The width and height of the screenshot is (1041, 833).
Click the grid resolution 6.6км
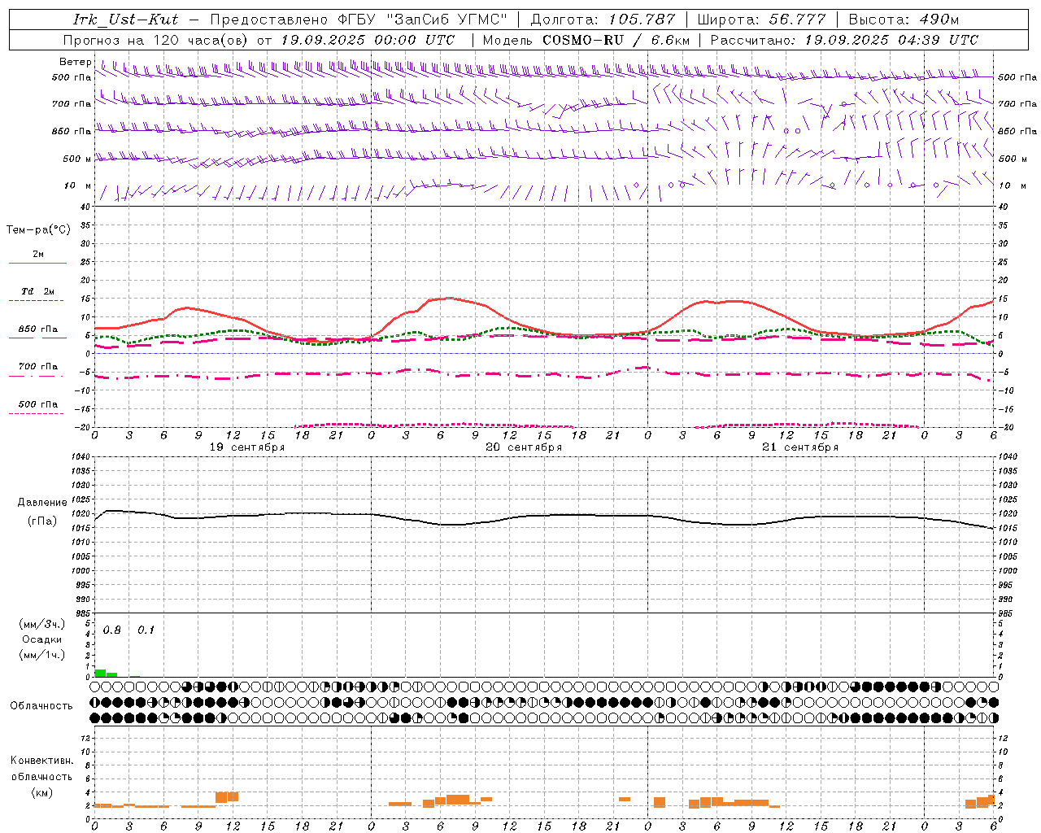(670, 40)
